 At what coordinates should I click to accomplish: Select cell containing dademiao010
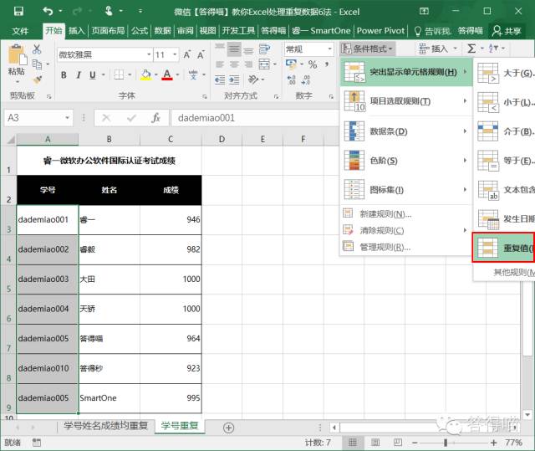[48, 368]
